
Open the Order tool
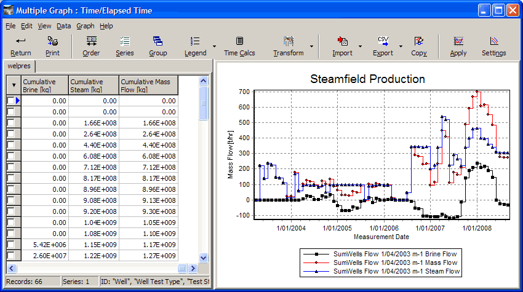[x=92, y=41]
